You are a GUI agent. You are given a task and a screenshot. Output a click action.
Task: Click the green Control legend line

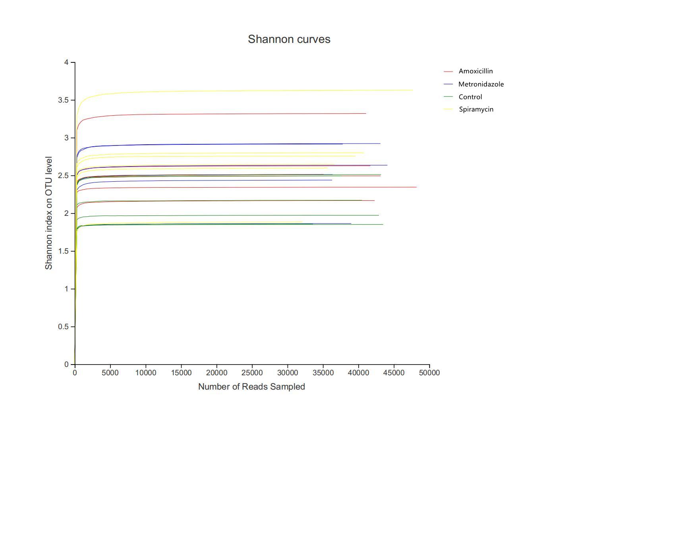(x=448, y=97)
